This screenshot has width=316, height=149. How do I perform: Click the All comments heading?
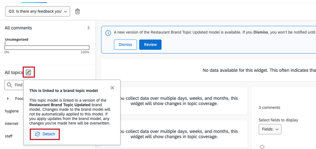(x=18, y=28)
